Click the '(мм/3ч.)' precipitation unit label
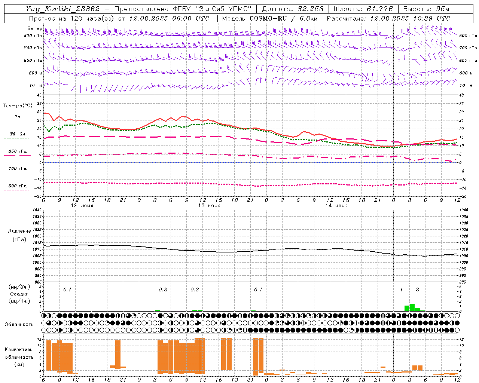 (19, 287)
